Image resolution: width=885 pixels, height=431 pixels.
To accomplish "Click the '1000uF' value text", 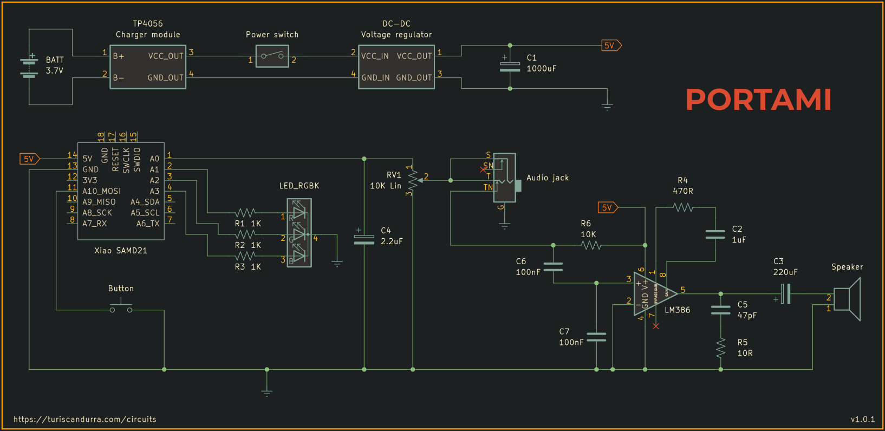I will (542, 69).
